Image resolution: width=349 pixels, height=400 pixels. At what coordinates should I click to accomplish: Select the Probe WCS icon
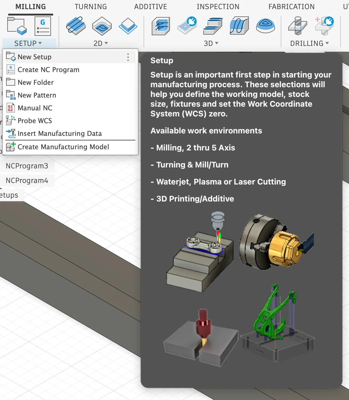(x=10, y=120)
